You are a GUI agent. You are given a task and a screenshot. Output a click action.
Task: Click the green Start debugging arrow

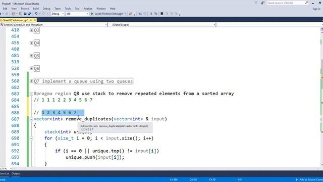[x=92, y=14]
